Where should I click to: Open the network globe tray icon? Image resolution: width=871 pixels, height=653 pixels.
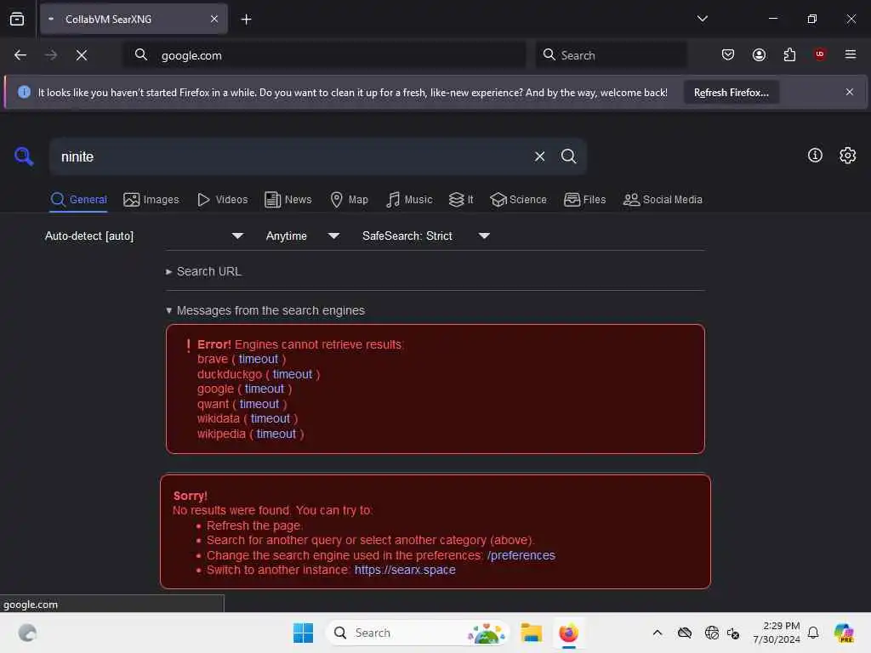click(x=711, y=633)
